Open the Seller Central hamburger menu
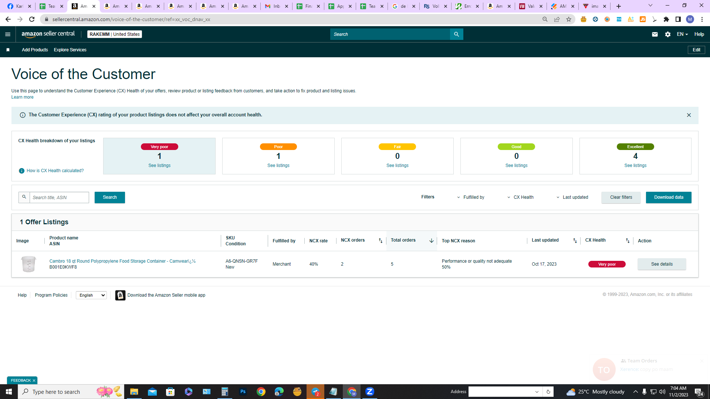This screenshot has width=710, height=399. [8, 34]
